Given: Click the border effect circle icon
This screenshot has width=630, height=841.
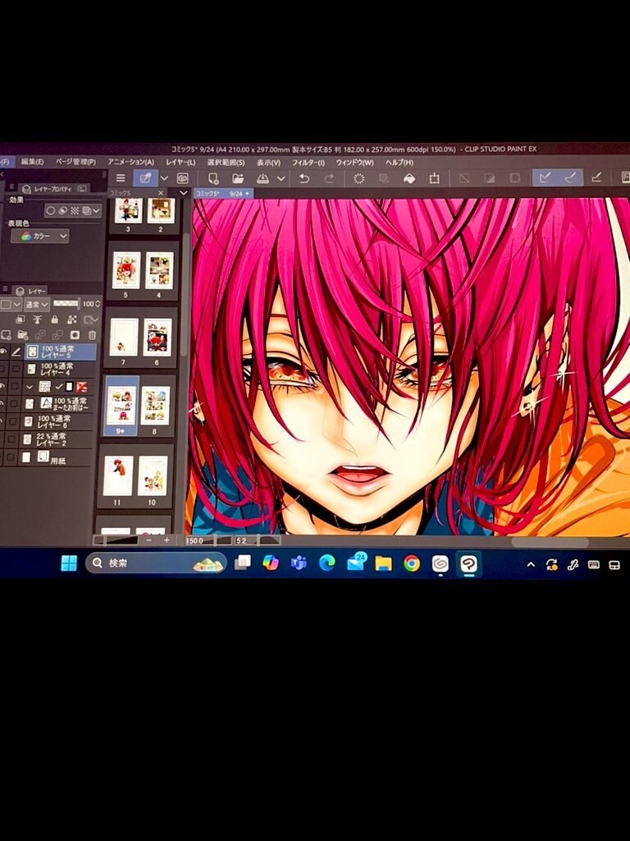Looking at the screenshot, I should tap(50, 211).
